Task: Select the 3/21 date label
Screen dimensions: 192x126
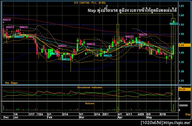Action: [106, 114]
